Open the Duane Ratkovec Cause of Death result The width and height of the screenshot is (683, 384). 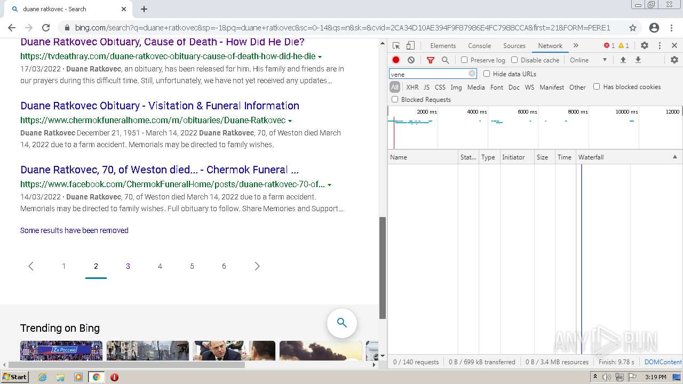162,42
